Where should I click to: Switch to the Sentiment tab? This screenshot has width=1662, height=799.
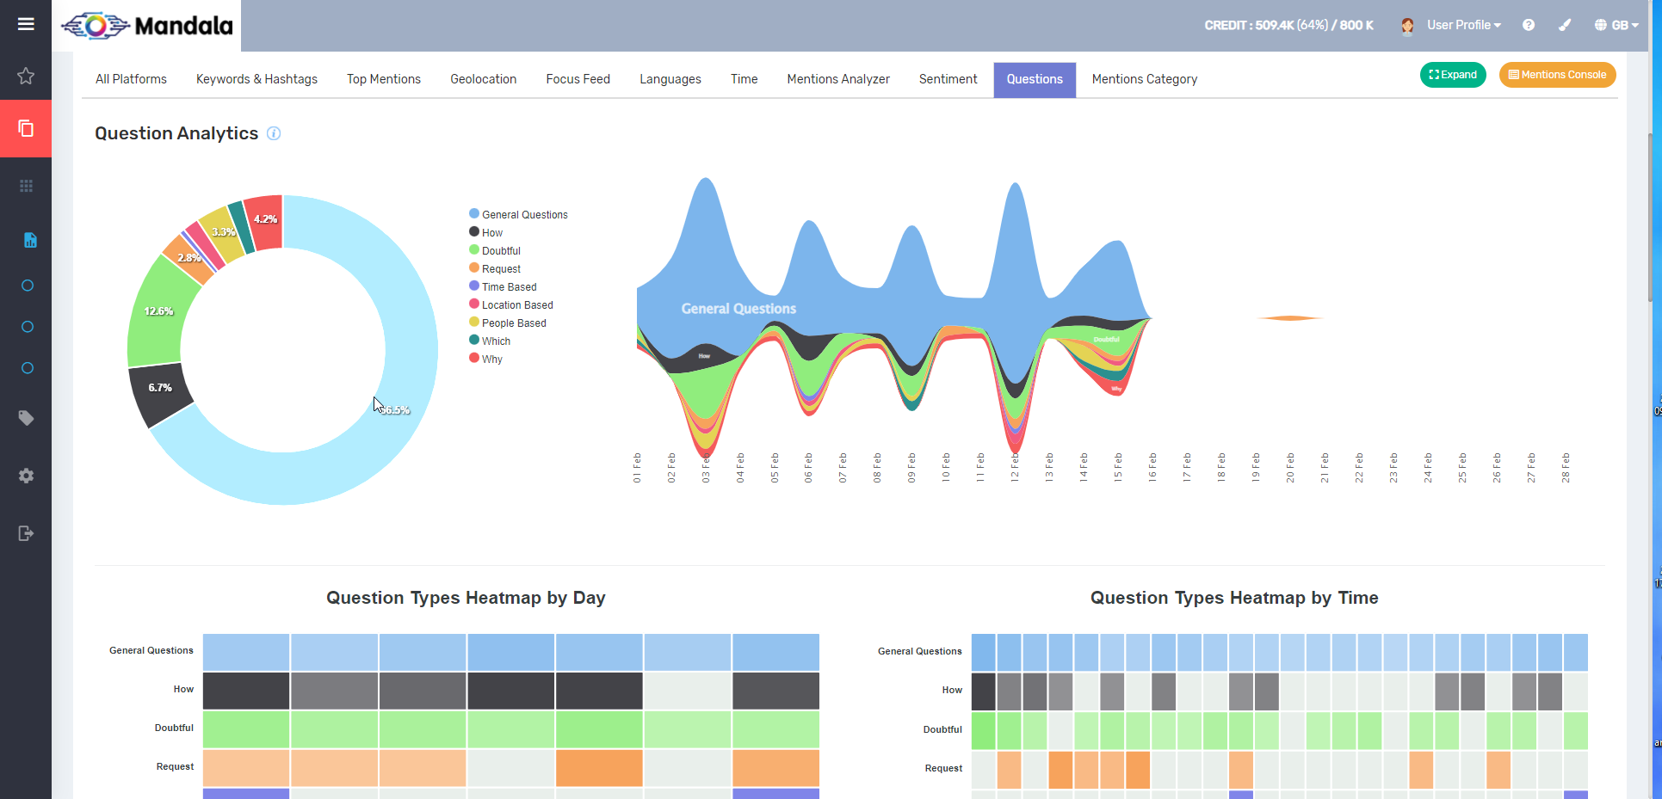pyautogui.click(x=948, y=79)
